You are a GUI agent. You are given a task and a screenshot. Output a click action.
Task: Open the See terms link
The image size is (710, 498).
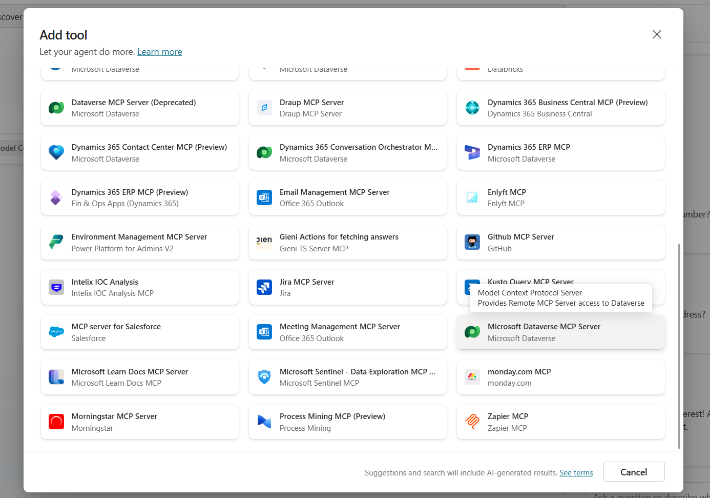pyautogui.click(x=576, y=472)
